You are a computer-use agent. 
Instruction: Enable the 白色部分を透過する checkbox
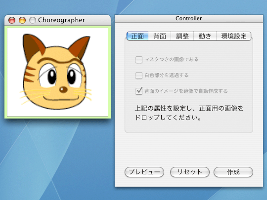pos(139,76)
